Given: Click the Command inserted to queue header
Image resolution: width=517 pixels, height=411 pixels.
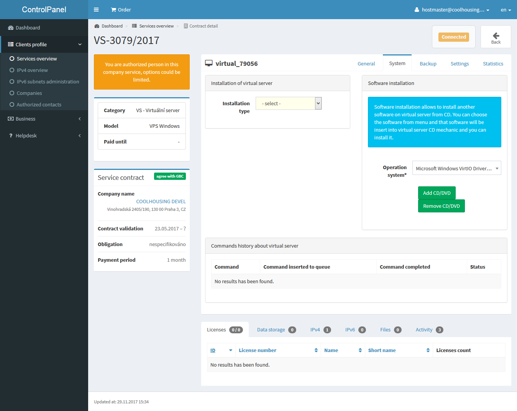Looking at the screenshot, I should click(x=297, y=267).
